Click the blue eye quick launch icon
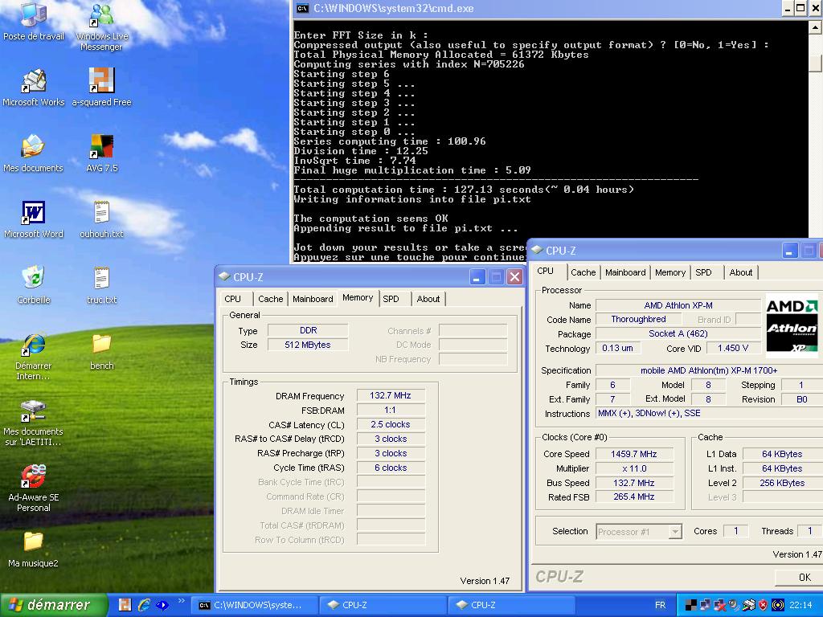Viewport: 823px width, 617px height. coord(162,605)
